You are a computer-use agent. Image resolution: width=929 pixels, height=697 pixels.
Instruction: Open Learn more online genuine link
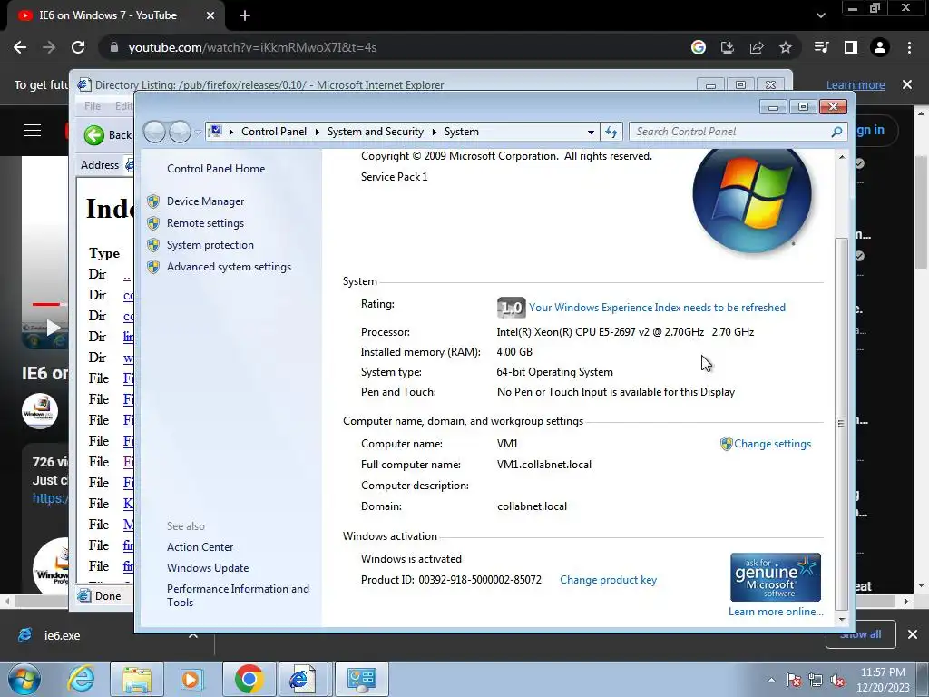coord(776,612)
